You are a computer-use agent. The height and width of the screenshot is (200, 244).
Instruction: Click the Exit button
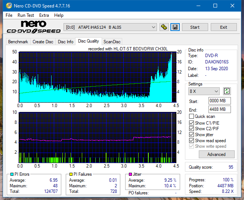(x=223, y=27)
